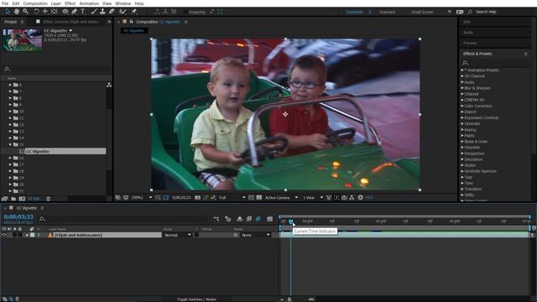Take a snapshot with camera icon
The image size is (537, 302).
click(198, 198)
